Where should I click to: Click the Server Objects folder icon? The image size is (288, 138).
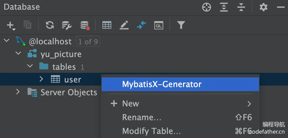32,92
